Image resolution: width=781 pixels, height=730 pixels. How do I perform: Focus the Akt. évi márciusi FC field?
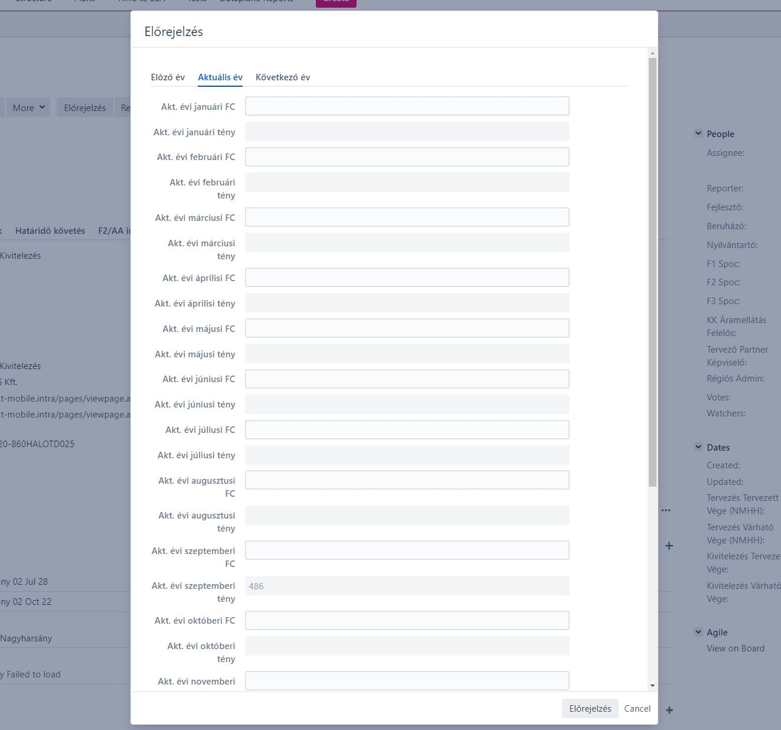coord(407,217)
